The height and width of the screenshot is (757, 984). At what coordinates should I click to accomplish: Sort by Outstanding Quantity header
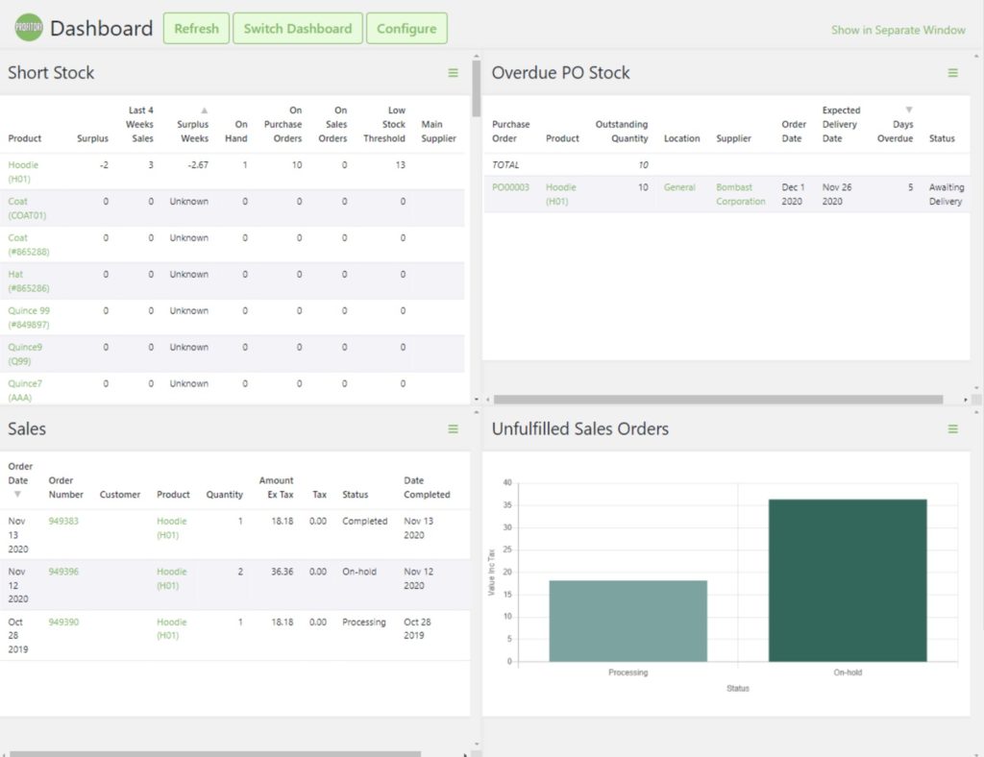click(x=622, y=131)
